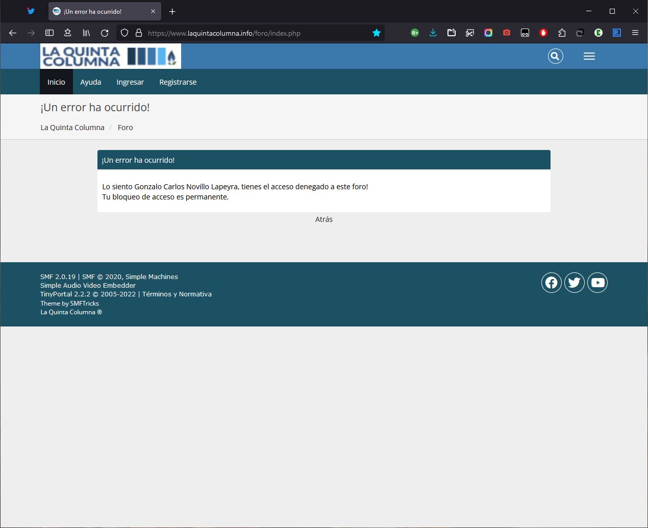Select the Inicio navigation tab
This screenshot has width=648, height=528.
coord(56,82)
